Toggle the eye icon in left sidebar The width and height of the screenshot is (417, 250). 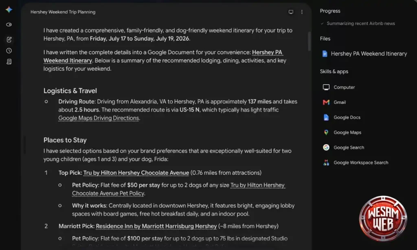tap(9, 25)
